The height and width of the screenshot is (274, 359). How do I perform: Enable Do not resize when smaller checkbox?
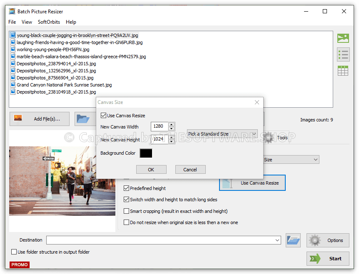point(126,222)
